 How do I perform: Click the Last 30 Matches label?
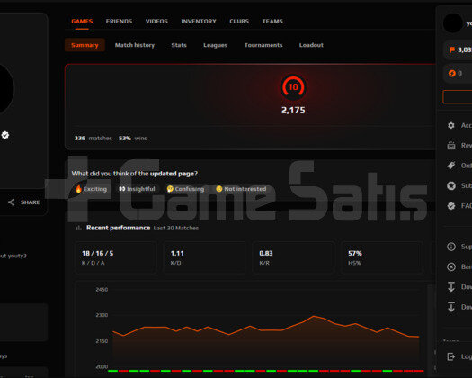coord(176,229)
